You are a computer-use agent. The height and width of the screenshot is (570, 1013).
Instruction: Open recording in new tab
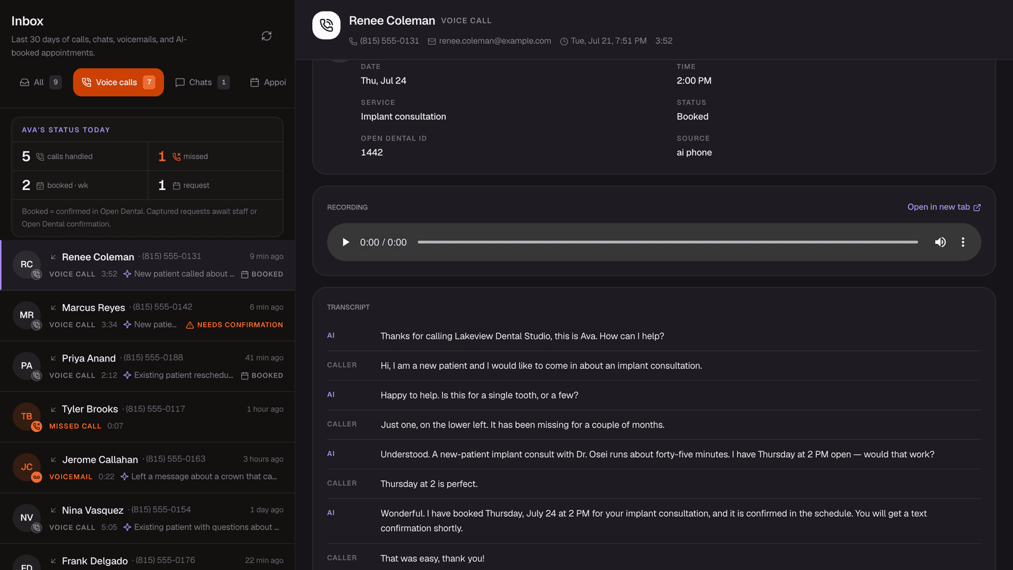pos(944,207)
